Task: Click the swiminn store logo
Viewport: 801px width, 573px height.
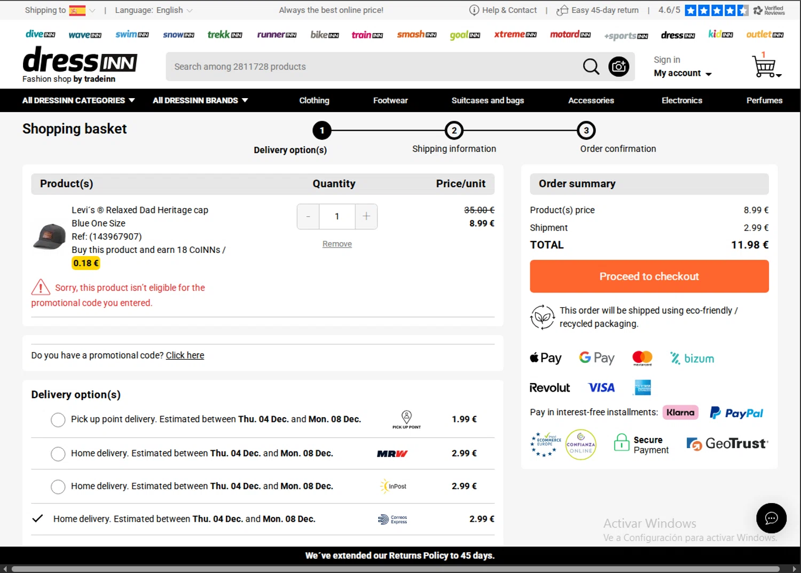Action: tap(132, 34)
